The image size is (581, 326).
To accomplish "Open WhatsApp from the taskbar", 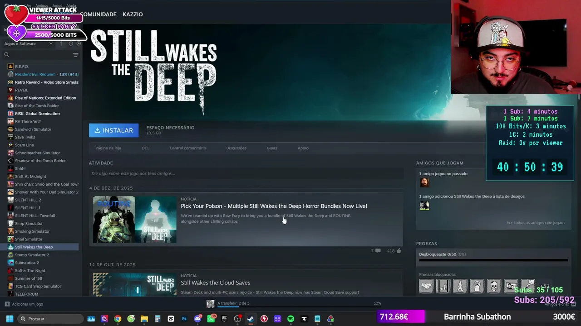I will coord(211,319).
